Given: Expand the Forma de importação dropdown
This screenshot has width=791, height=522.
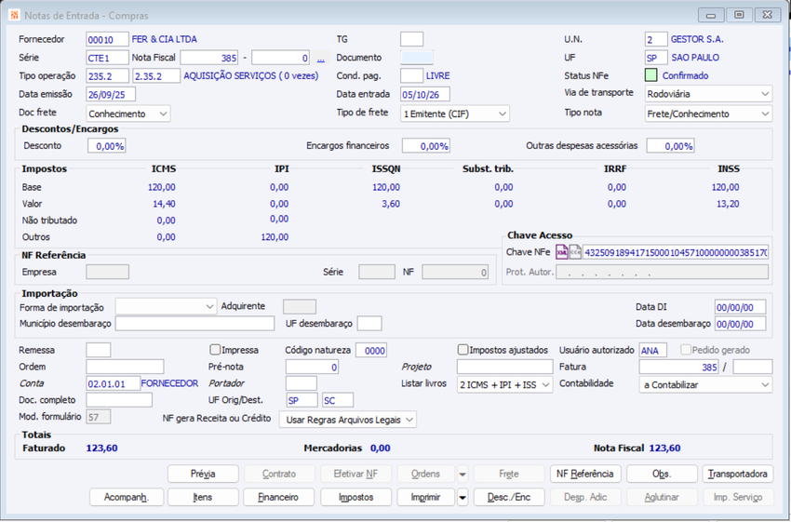Looking at the screenshot, I should [x=166, y=306].
